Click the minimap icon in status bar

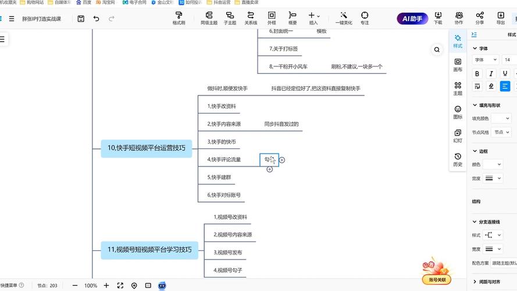[148, 285]
